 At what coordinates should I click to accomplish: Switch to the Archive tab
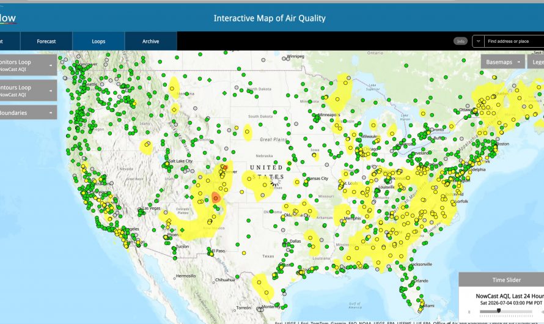tap(150, 42)
